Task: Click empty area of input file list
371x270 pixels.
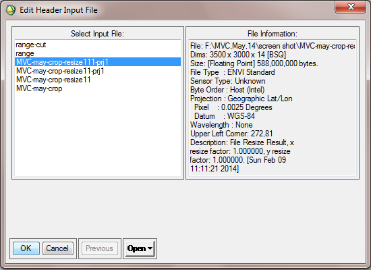Action: coord(98,135)
